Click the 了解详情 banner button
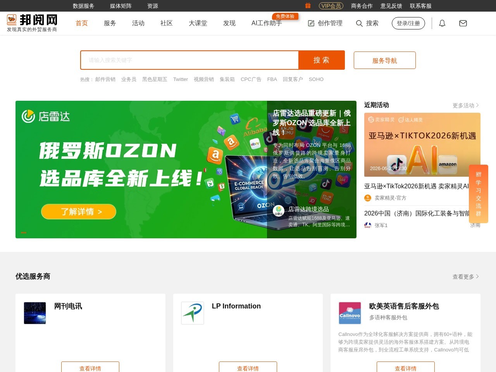Screen dimensions: 496x372 pyautogui.click(x=79, y=212)
